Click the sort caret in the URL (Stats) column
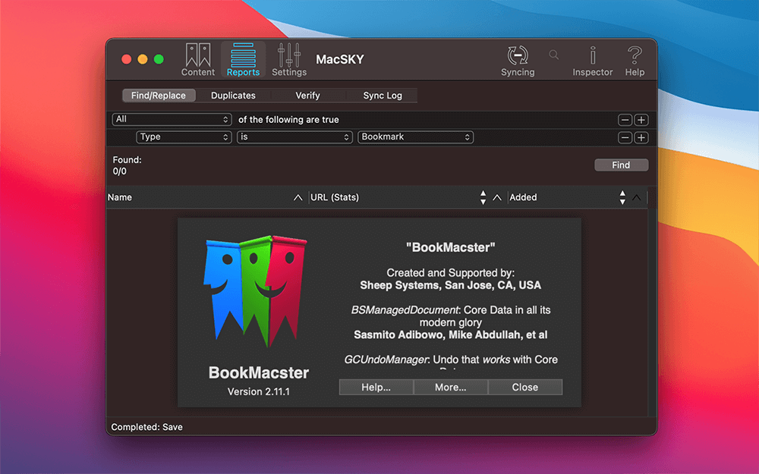Viewport: 759px width, 474px height. pyautogui.click(x=497, y=197)
